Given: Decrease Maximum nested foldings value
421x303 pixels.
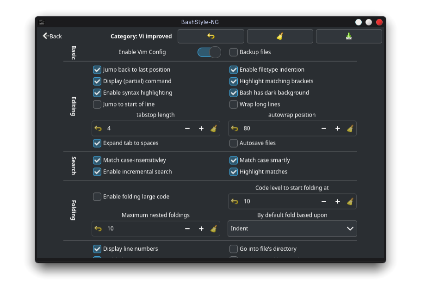Looking at the screenshot, I should (x=187, y=229).
